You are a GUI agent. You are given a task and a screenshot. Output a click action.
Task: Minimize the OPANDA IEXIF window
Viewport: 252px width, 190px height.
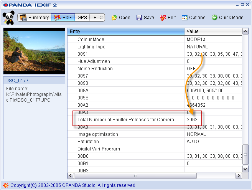[237, 5]
